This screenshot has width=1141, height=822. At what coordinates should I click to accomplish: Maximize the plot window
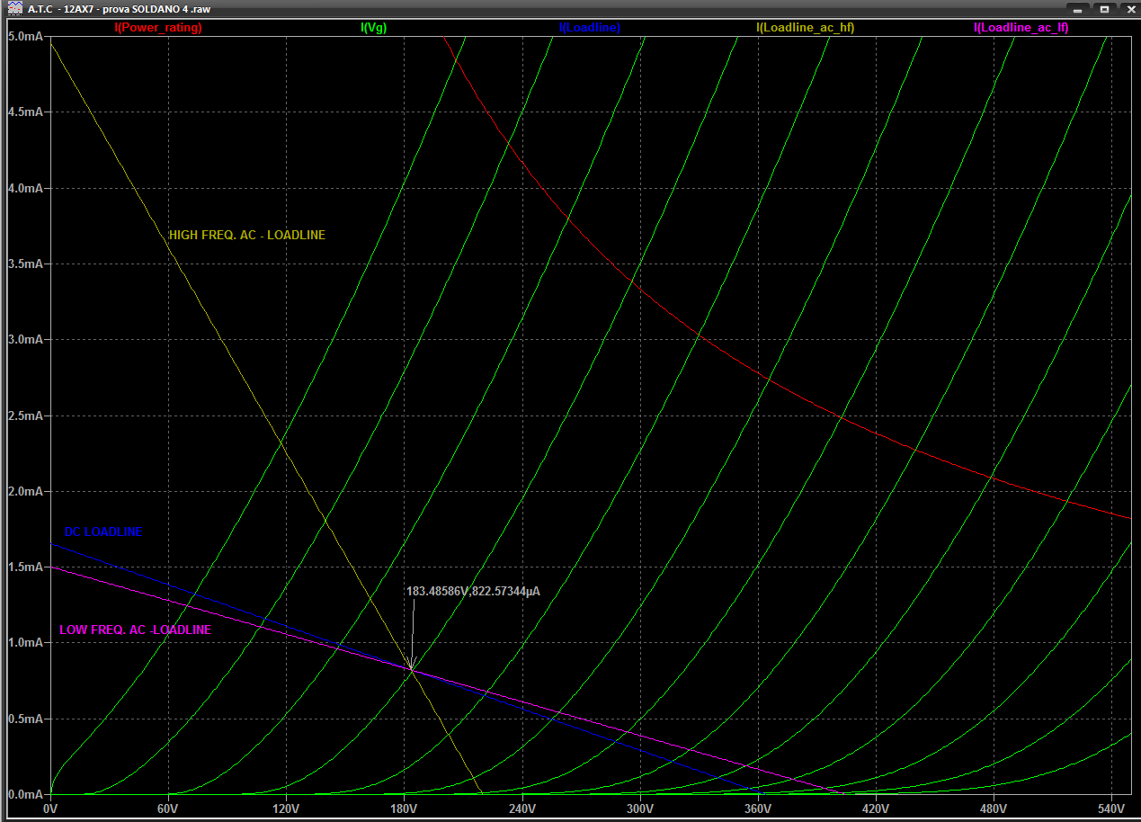tap(1104, 8)
